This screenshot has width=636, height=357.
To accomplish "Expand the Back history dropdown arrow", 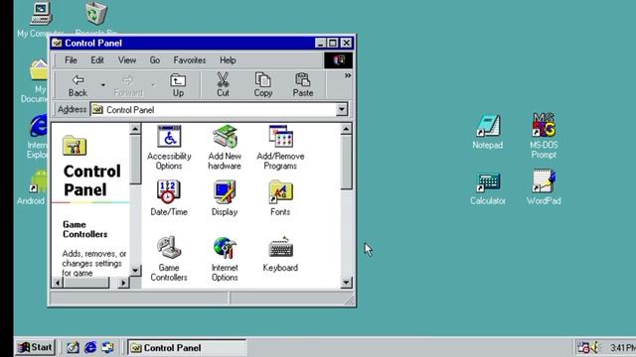I will 103,85.
